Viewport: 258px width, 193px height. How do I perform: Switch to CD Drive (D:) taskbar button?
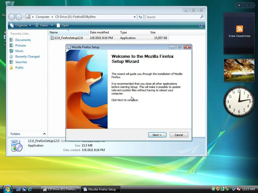tap(60, 189)
